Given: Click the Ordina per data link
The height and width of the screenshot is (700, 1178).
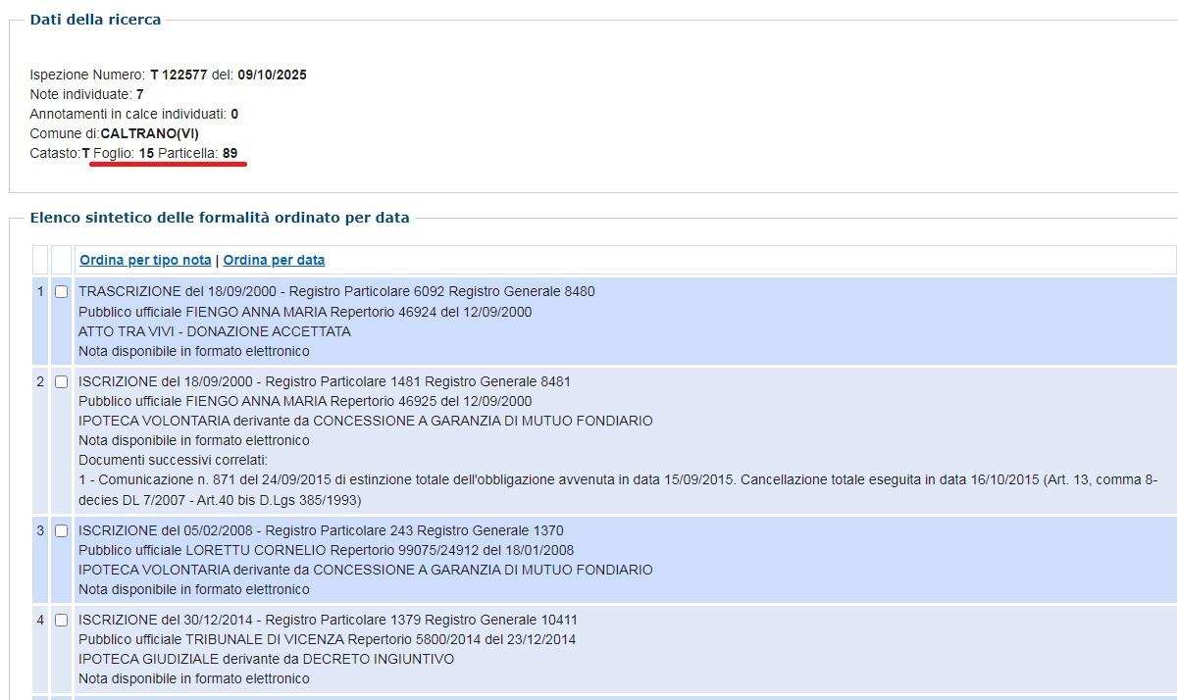Looking at the screenshot, I should click(274, 260).
